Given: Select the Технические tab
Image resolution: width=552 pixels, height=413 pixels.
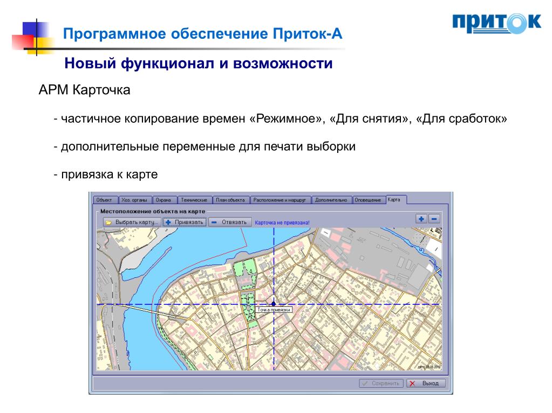Looking at the screenshot, I should (194, 200).
